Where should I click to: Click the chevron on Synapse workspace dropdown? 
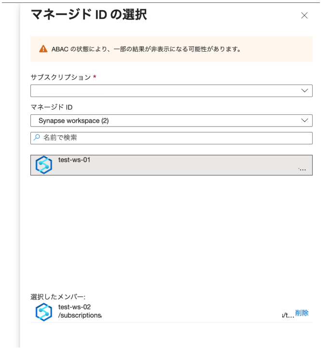pyautogui.click(x=304, y=121)
